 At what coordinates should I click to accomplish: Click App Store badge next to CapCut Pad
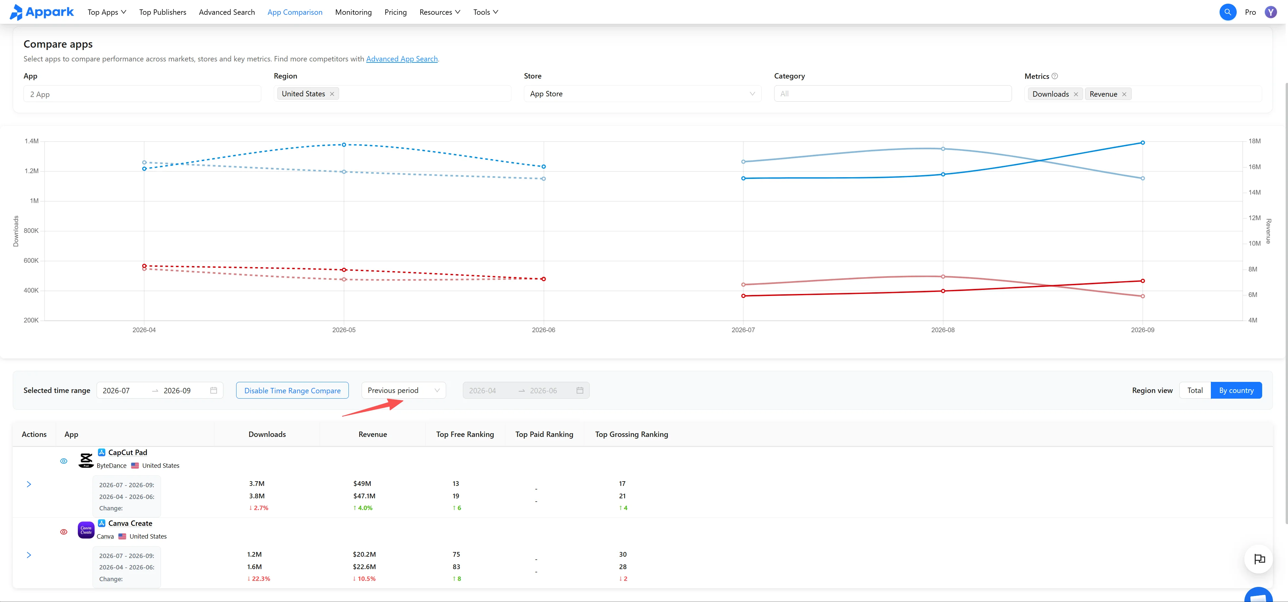tap(102, 452)
